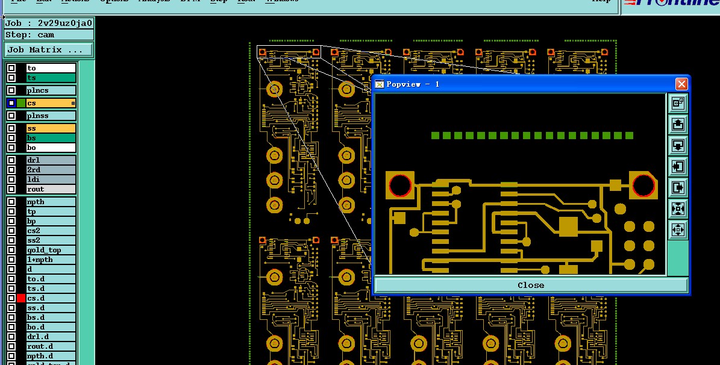Select the layer name d

pos(51,269)
